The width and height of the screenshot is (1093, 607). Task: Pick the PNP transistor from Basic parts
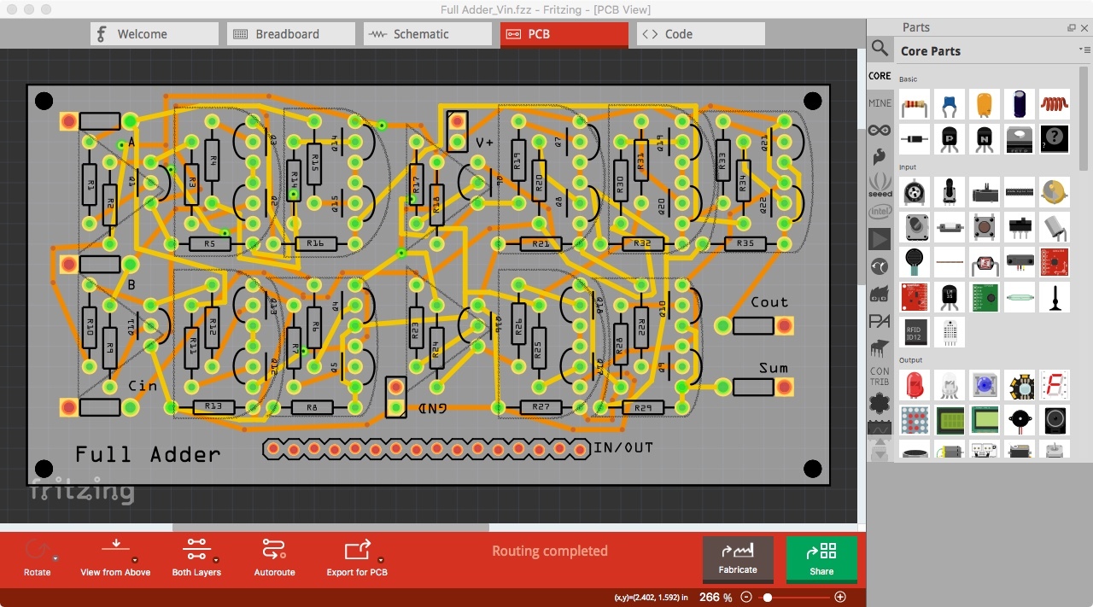[950, 139]
